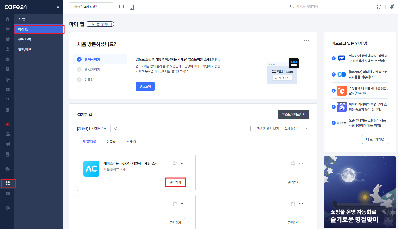
Task: Favorite the 에이스카운터 CRM app star
Action: click(x=175, y=163)
